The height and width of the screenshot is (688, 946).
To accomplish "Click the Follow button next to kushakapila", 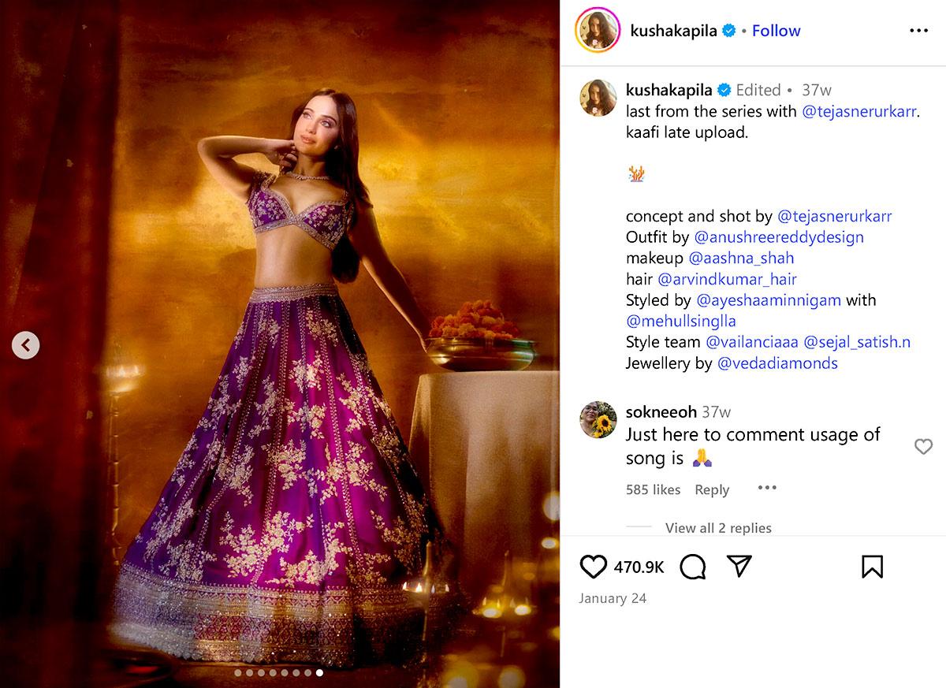I will [776, 31].
